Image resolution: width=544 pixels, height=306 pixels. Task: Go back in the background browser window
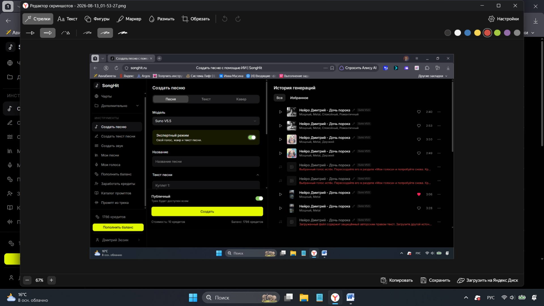coord(8,21)
